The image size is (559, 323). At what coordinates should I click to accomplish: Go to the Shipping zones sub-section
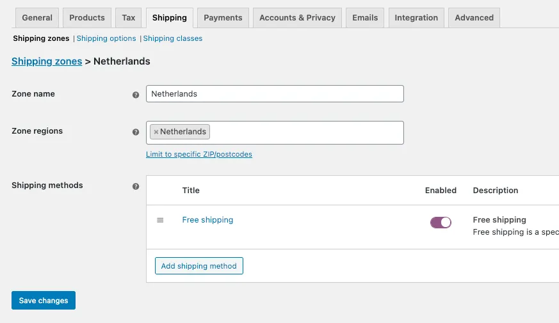pos(41,38)
